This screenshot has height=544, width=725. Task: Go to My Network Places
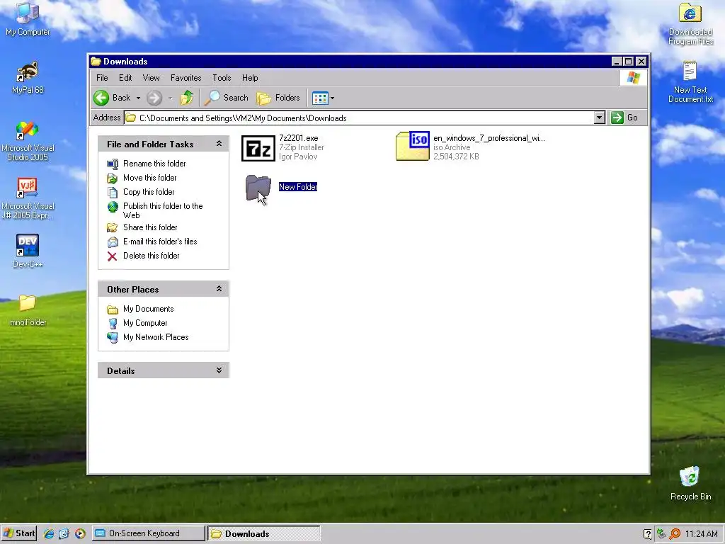(x=156, y=337)
